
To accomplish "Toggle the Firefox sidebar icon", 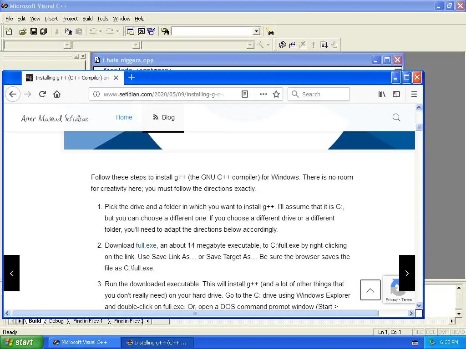I will 396,94.
